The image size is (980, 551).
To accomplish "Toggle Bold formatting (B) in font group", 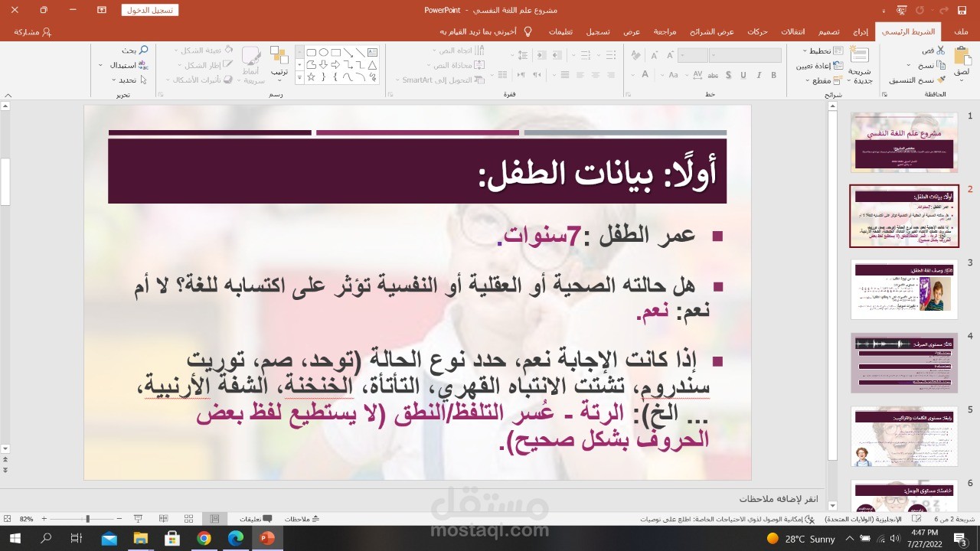I will coord(774,75).
